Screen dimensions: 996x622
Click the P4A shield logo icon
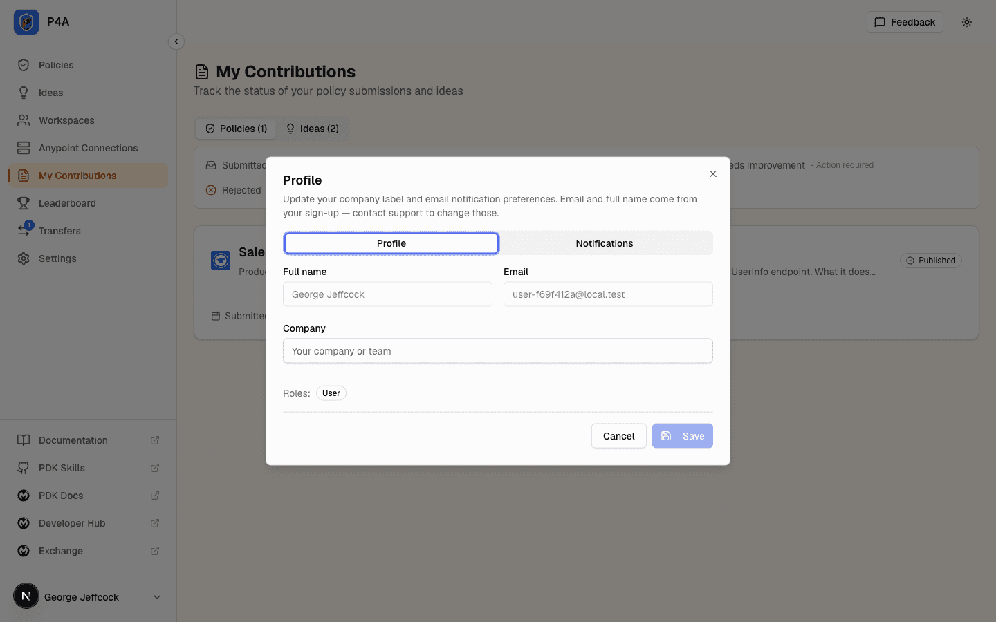coord(26,22)
